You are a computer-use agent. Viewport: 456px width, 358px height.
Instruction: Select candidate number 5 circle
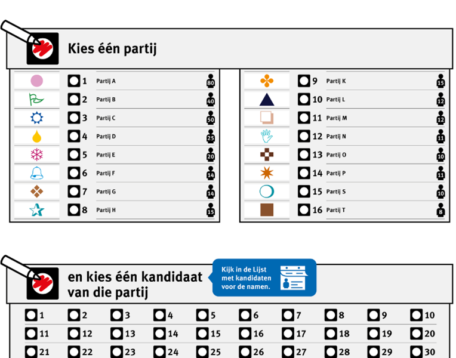202,316
